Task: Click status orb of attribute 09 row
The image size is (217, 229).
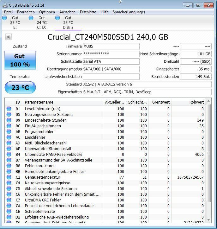Action: coord(9,120)
